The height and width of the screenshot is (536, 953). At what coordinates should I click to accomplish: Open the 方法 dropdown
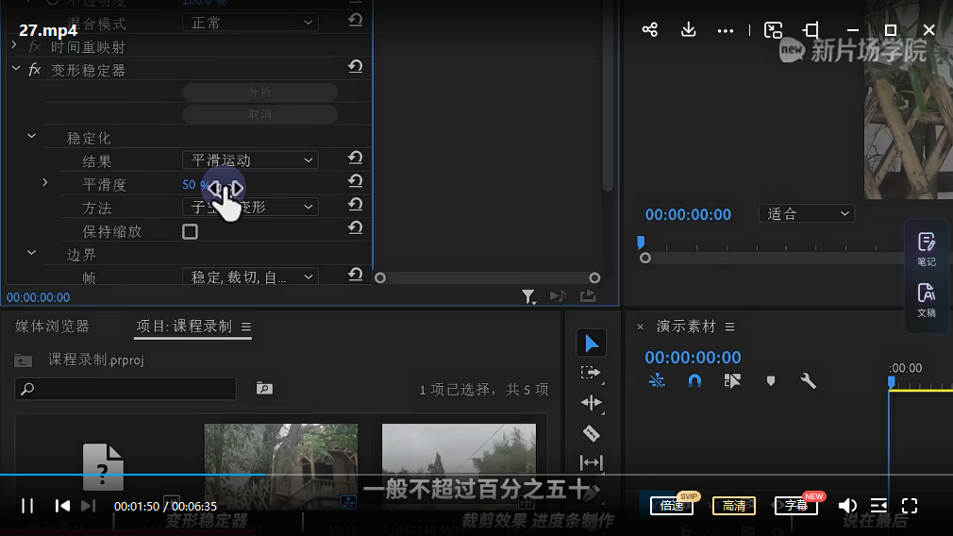click(250, 207)
